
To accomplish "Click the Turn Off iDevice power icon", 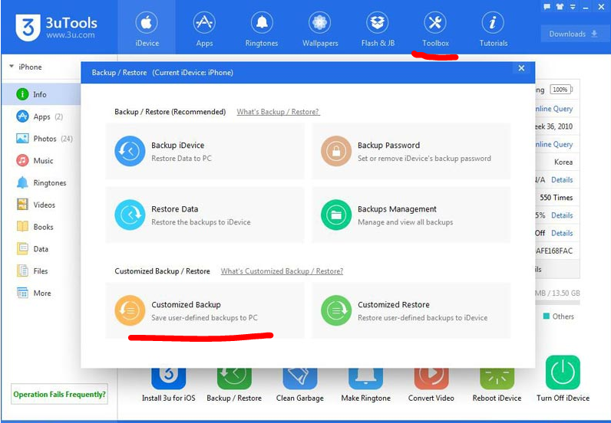I will (563, 372).
